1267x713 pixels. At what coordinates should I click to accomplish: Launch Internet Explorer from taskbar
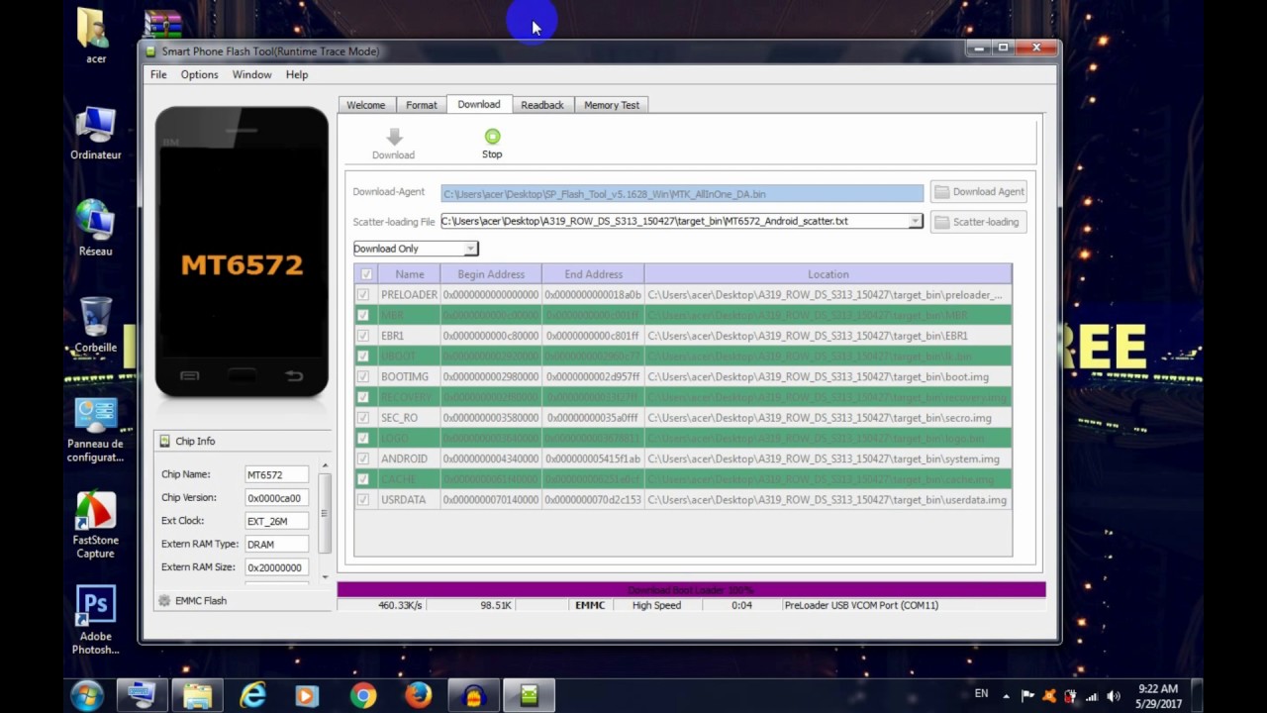(252, 696)
